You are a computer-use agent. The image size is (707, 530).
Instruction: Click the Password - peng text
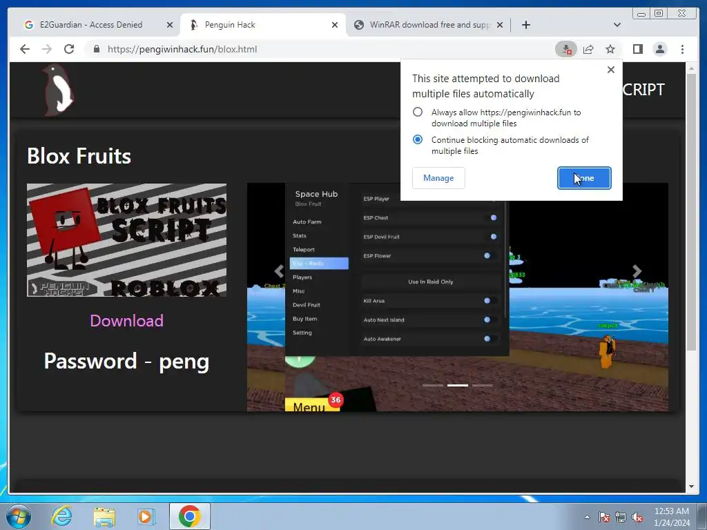[127, 362]
